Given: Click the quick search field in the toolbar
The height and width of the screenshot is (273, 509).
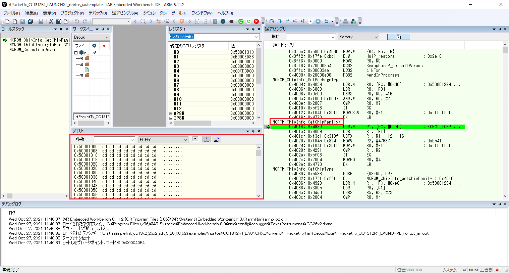Looking at the screenshot, I should point(109,21).
